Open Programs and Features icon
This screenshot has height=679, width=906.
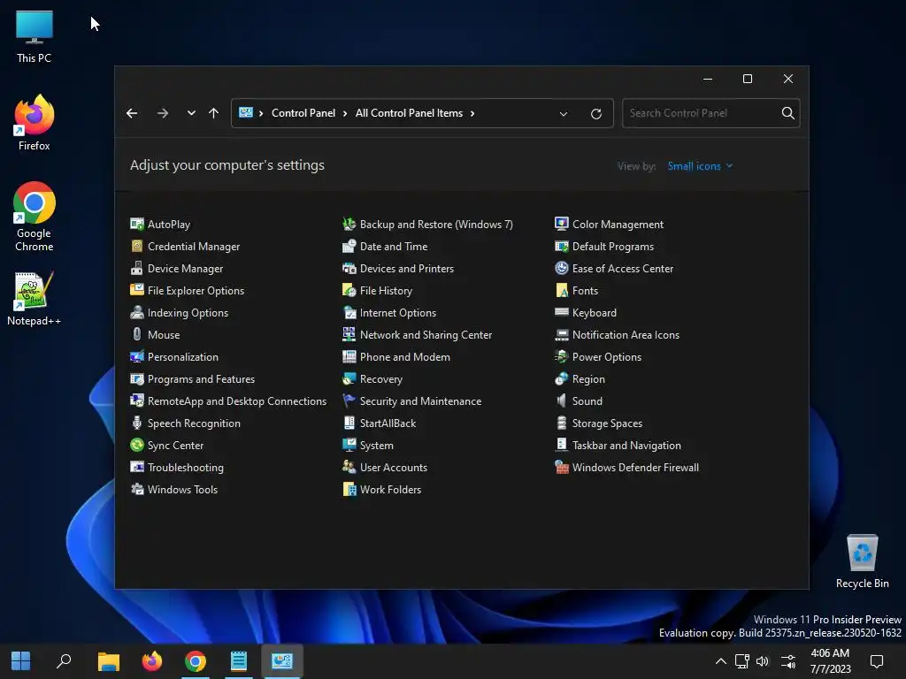click(137, 379)
